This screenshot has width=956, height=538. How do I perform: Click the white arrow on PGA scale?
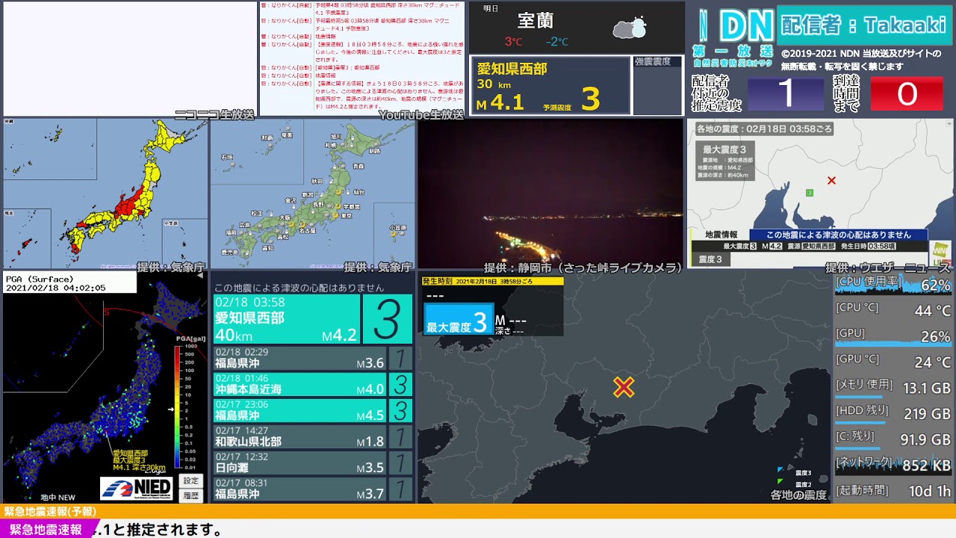click(x=171, y=409)
